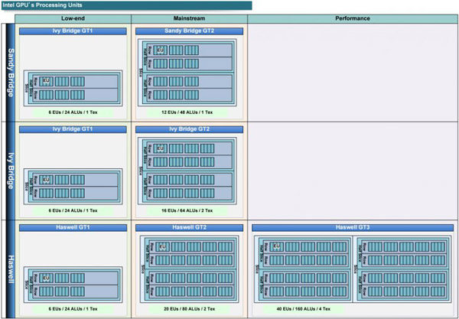Click the Haswell GT3 block title
Viewport: 459px width, 319px height.
[351, 227]
